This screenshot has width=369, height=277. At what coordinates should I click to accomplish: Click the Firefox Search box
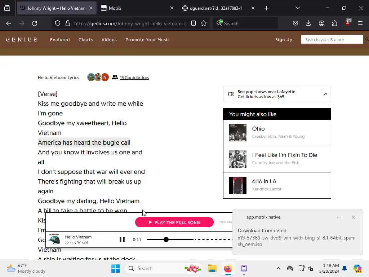tap(245, 23)
